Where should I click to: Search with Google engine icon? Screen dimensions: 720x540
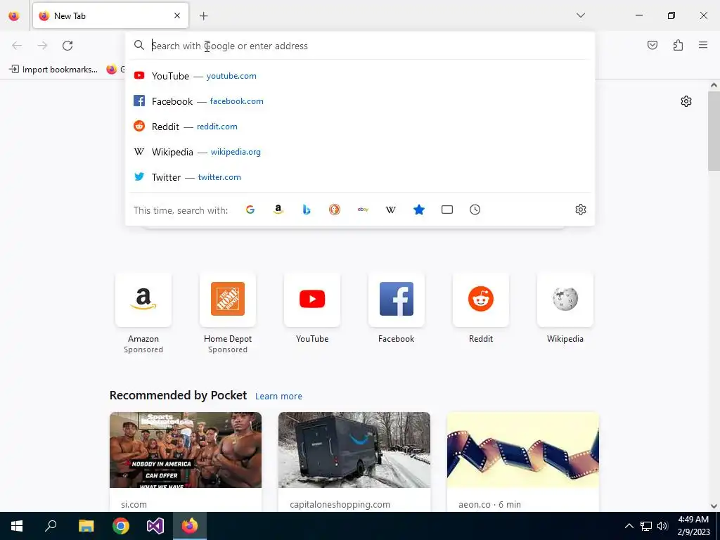point(250,210)
